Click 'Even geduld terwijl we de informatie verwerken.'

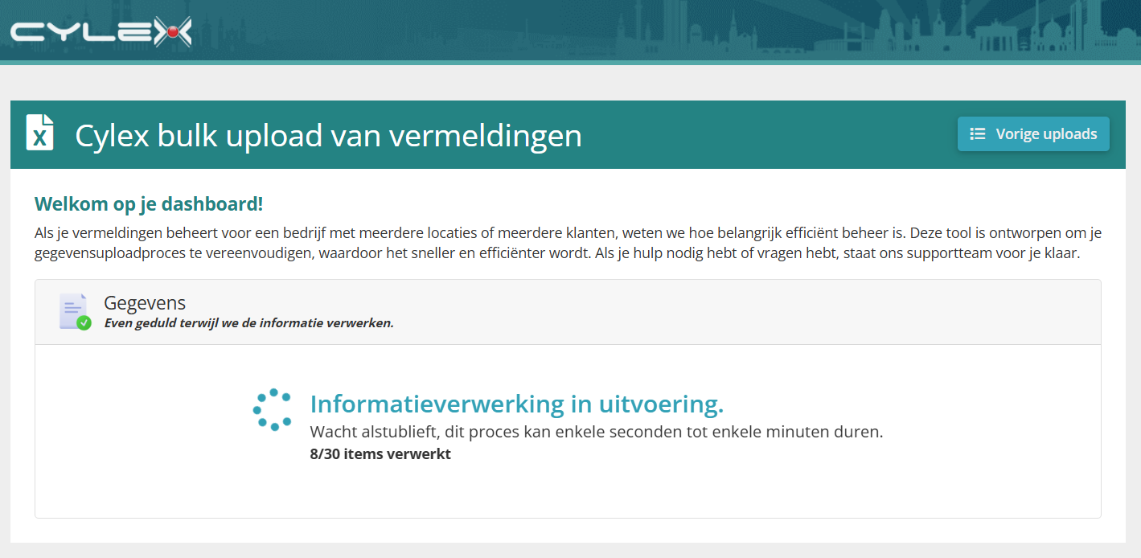pyautogui.click(x=248, y=323)
